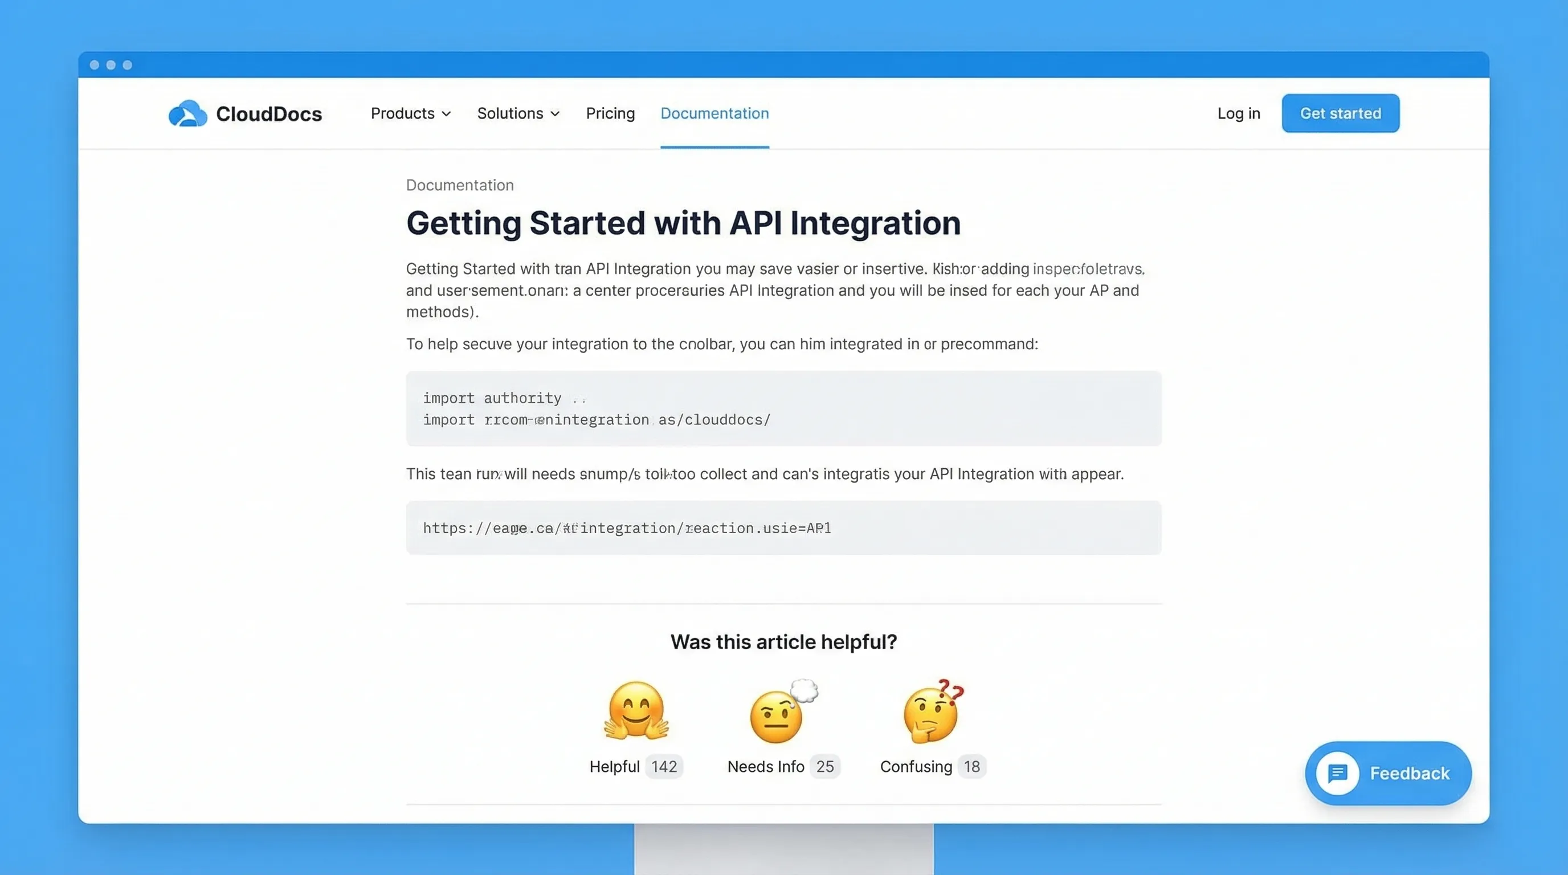This screenshot has height=875, width=1568.
Task: Select the Helpful emoji reaction
Action: pos(635,712)
